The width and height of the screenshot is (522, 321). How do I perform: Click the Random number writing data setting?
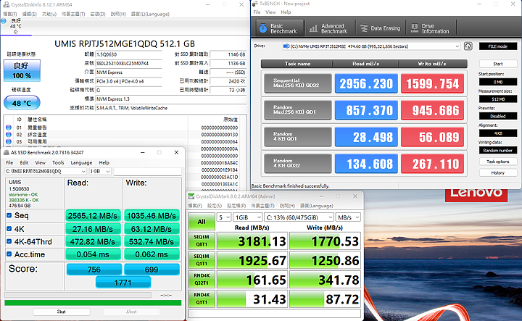coord(497,150)
